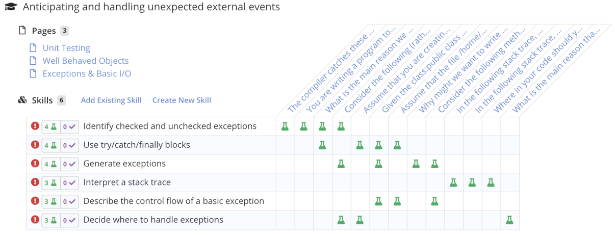This screenshot has width=615, height=235.
Task: Click the Skills cubes icon
Action: [22, 100]
